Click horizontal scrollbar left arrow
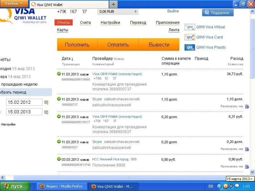 point(2,177)
